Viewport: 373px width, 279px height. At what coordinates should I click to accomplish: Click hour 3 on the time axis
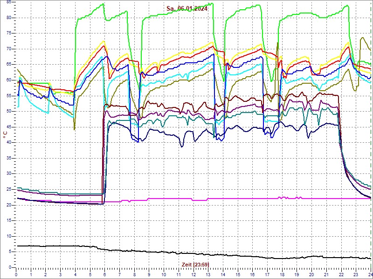click(61, 274)
